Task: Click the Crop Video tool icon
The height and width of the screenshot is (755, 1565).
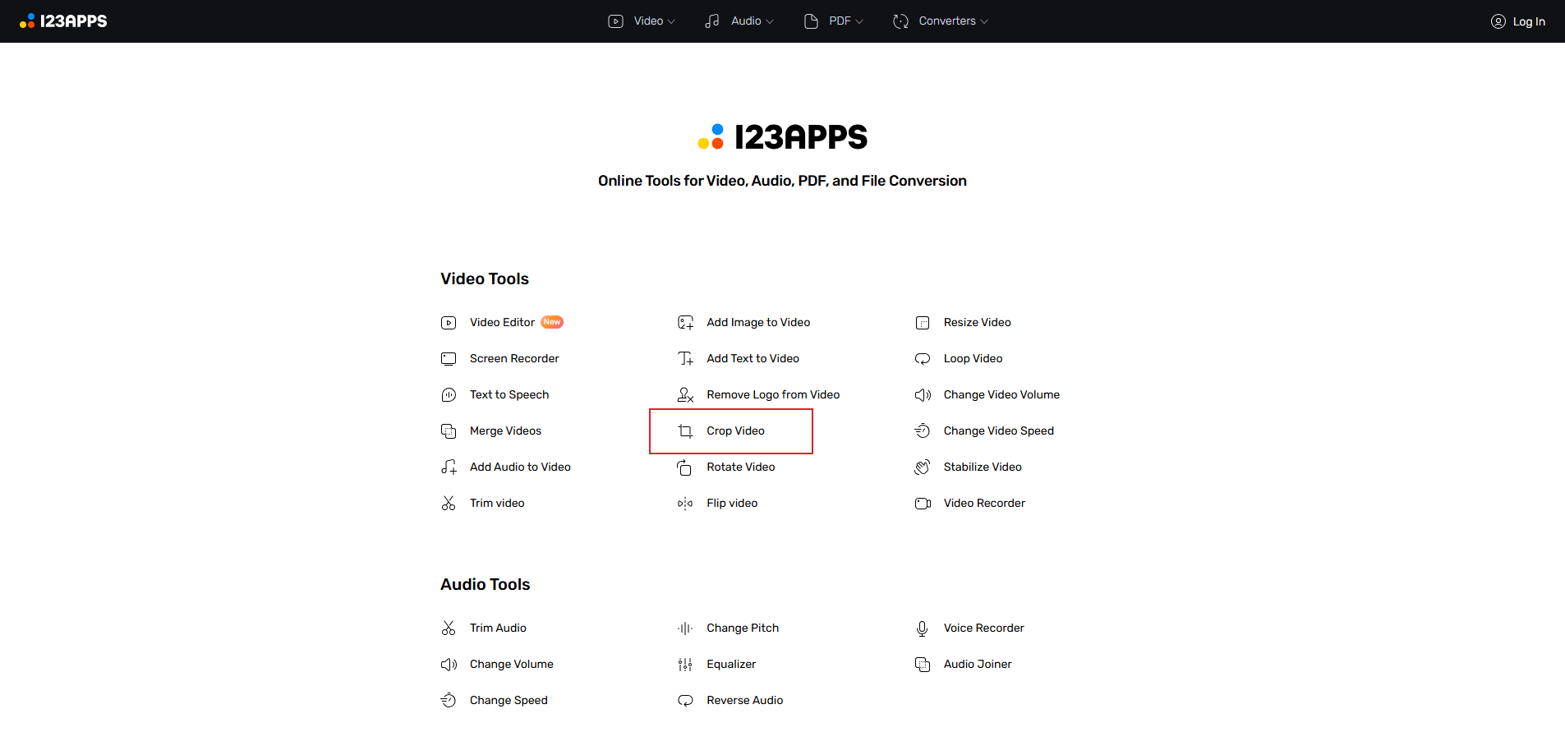Action: (x=685, y=431)
